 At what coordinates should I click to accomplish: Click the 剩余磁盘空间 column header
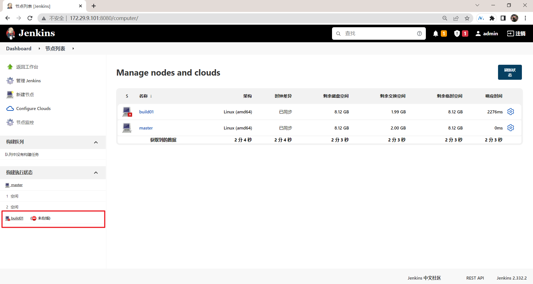point(336,96)
